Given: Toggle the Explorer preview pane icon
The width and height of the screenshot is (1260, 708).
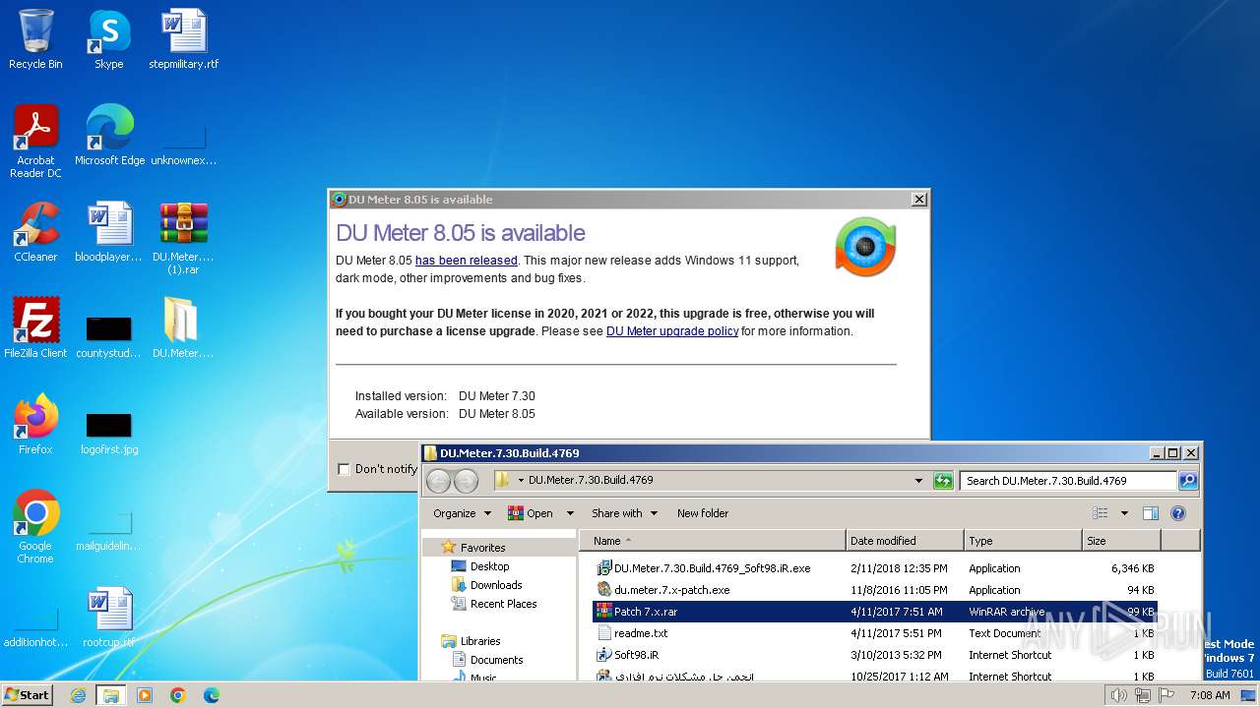Looking at the screenshot, I should tap(1150, 513).
